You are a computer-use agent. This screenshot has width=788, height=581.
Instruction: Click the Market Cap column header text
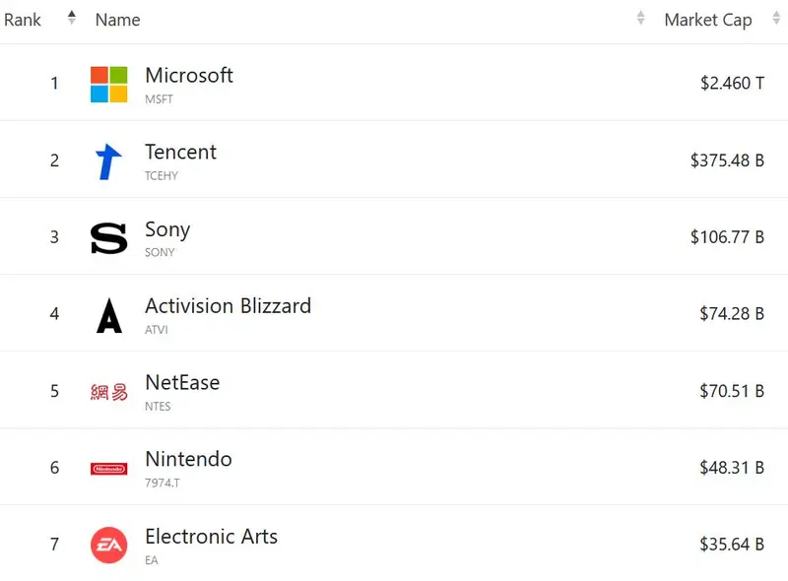point(708,20)
